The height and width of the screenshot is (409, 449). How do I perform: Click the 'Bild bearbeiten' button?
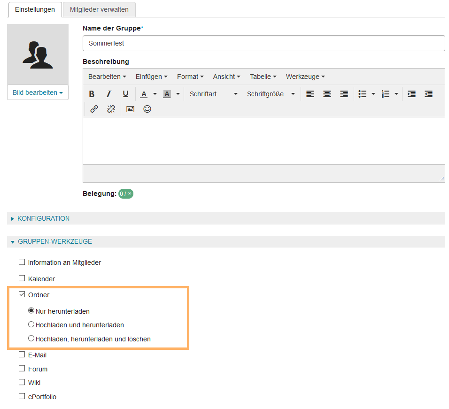(x=38, y=93)
